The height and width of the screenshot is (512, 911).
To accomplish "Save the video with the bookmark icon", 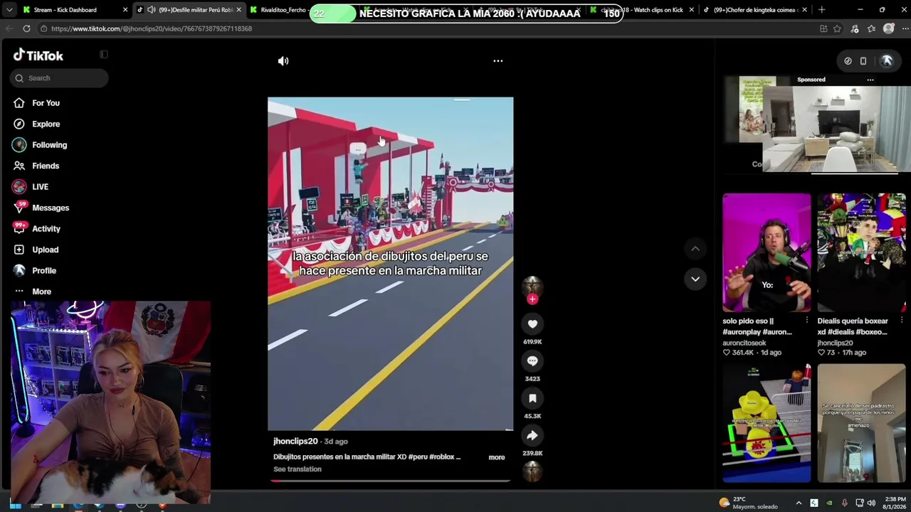I will coord(532,398).
